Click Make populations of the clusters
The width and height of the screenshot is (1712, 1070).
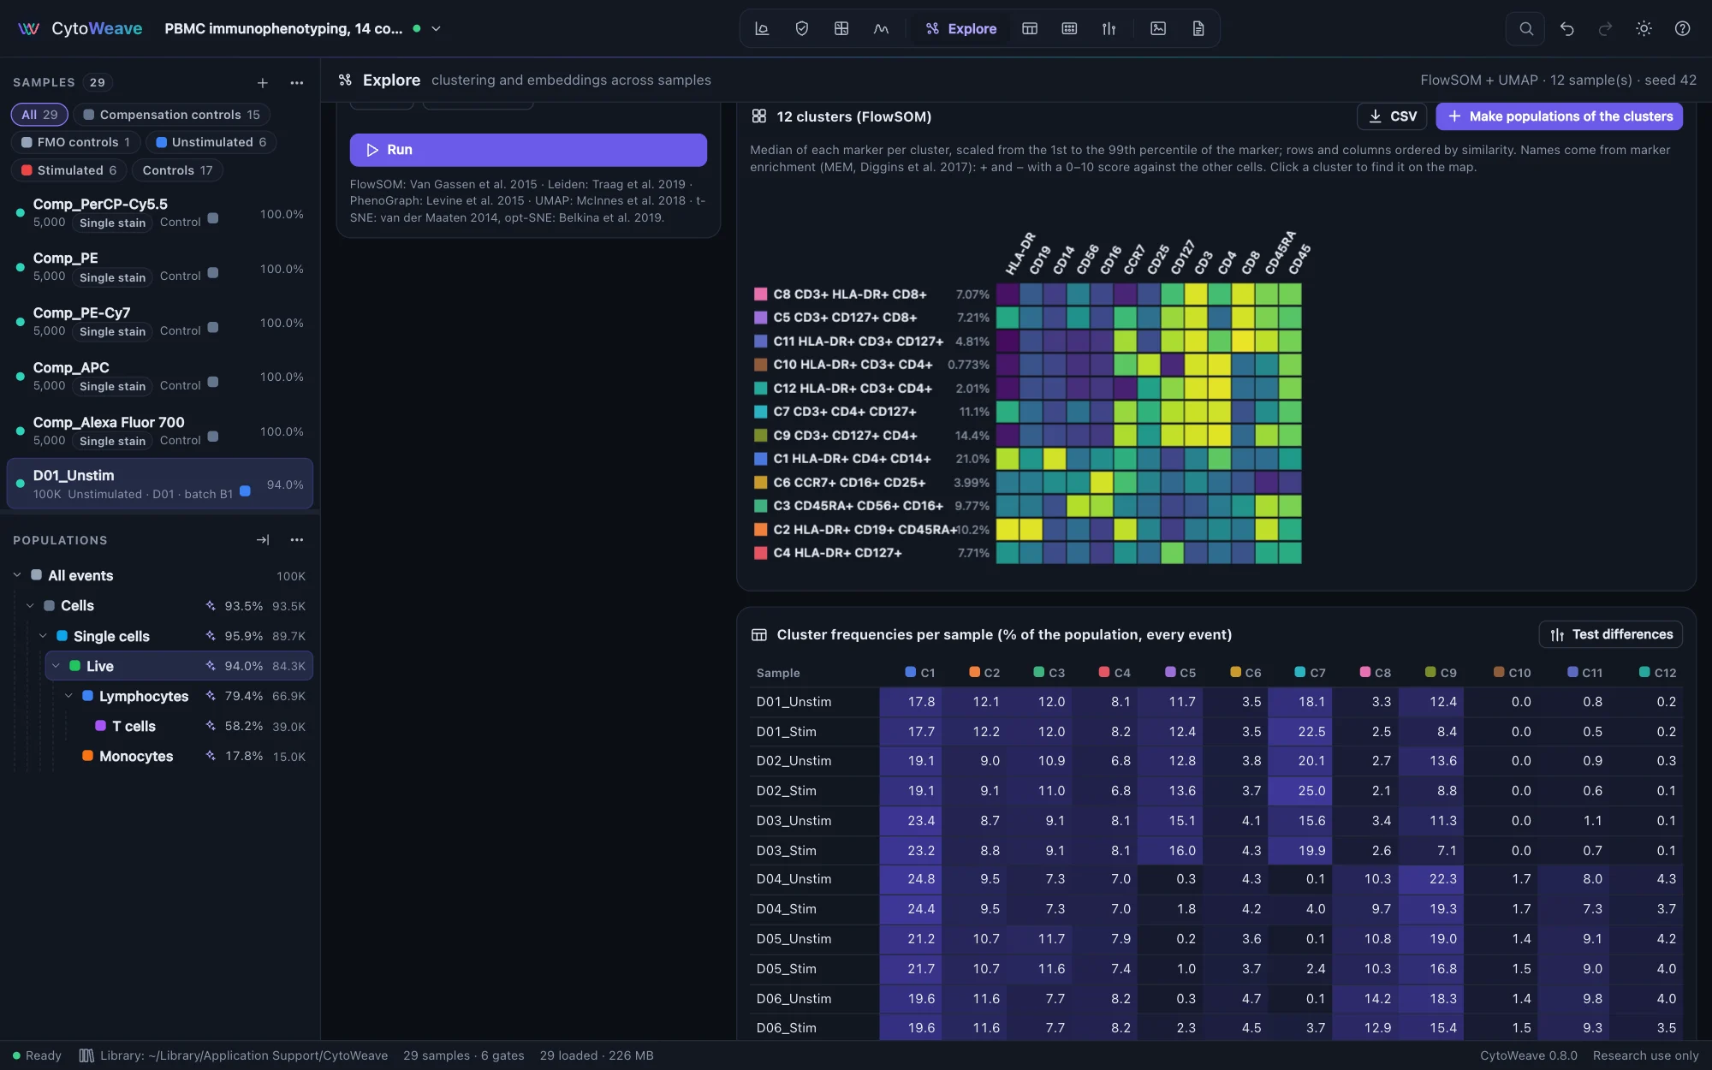coord(1560,116)
